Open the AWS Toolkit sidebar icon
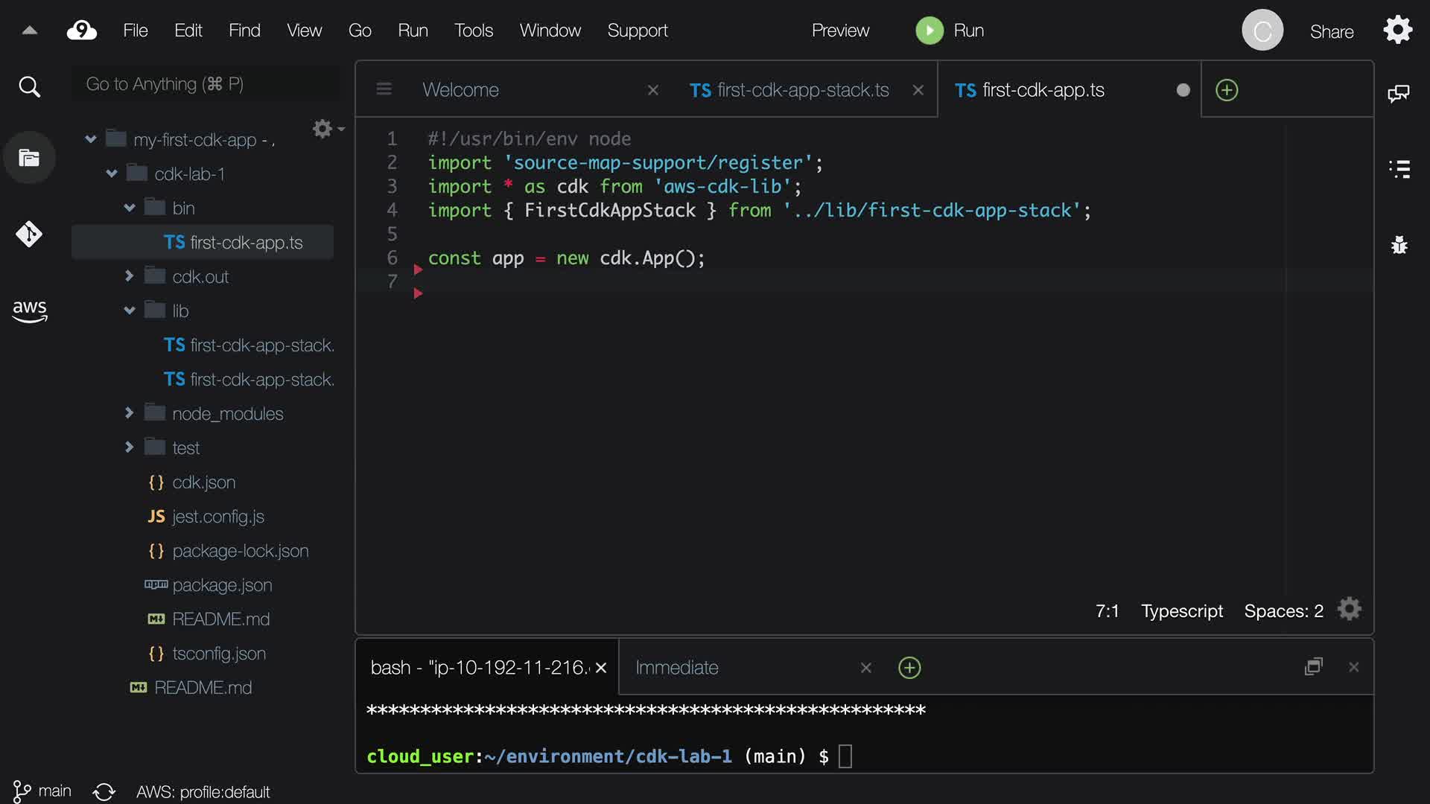This screenshot has height=804, width=1430. click(x=29, y=310)
